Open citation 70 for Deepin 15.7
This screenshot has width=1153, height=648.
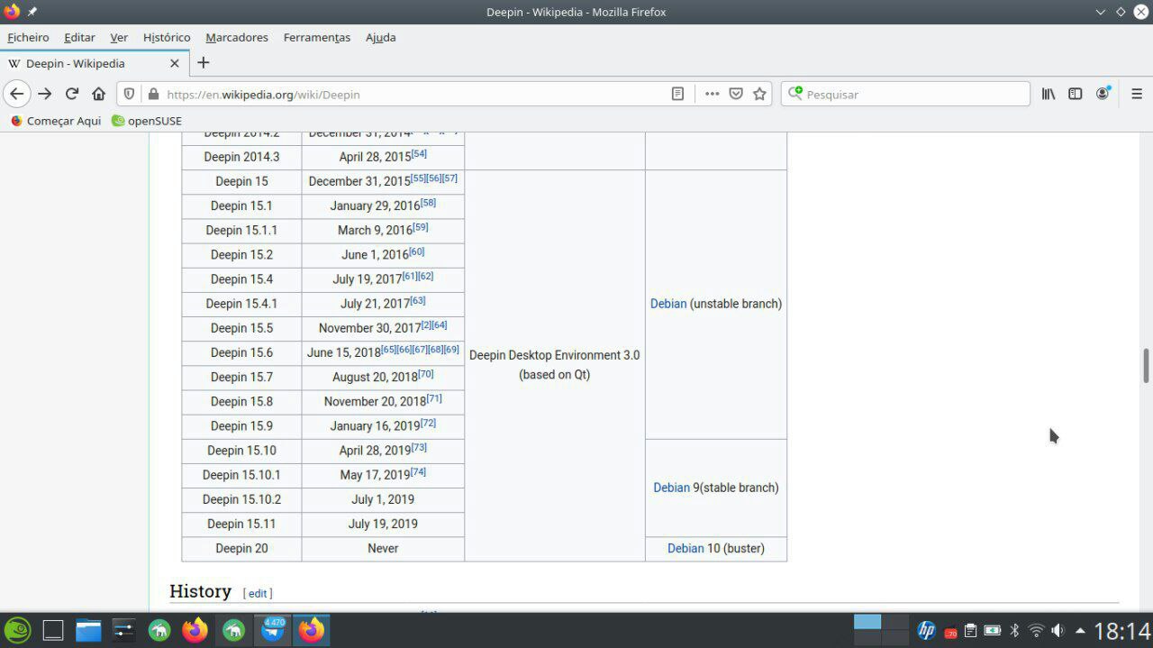point(426,374)
